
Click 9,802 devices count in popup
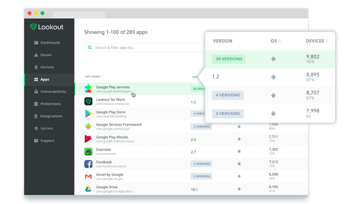click(x=313, y=57)
